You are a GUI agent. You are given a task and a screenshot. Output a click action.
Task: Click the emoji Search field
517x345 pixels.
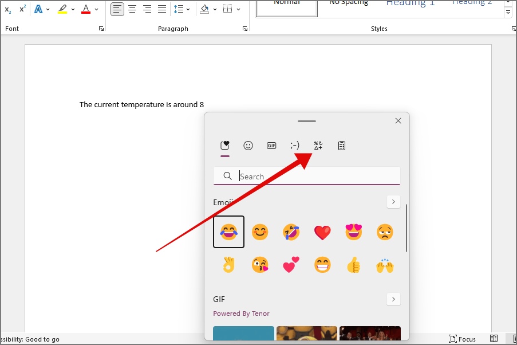307,177
